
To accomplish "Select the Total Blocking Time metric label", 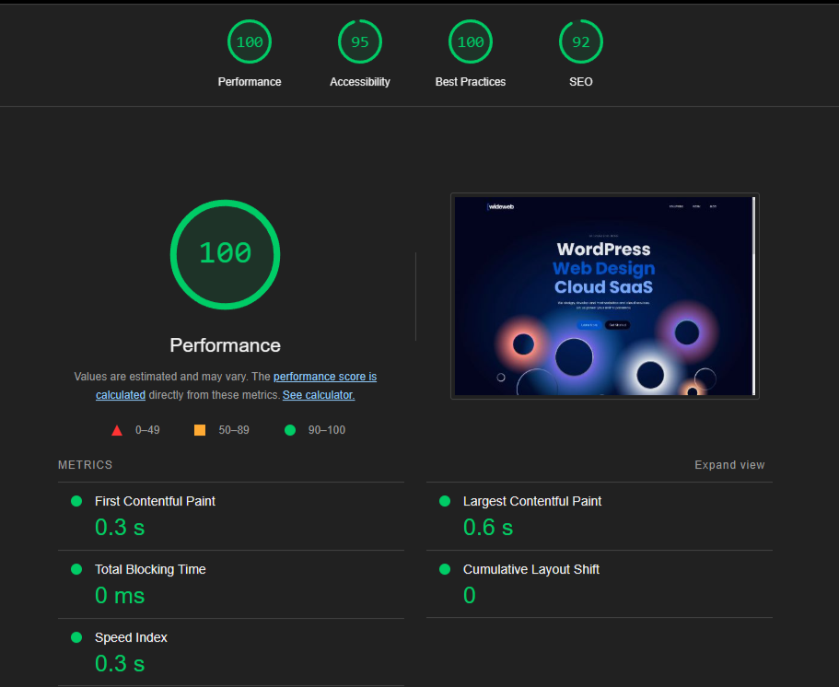I will pos(150,569).
